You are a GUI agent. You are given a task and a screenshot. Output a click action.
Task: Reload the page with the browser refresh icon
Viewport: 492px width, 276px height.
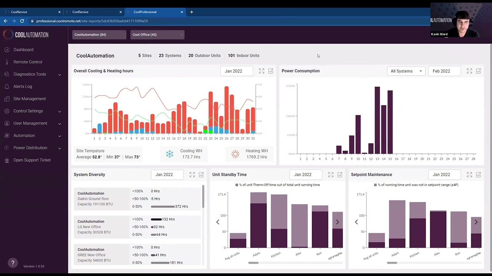22,21
